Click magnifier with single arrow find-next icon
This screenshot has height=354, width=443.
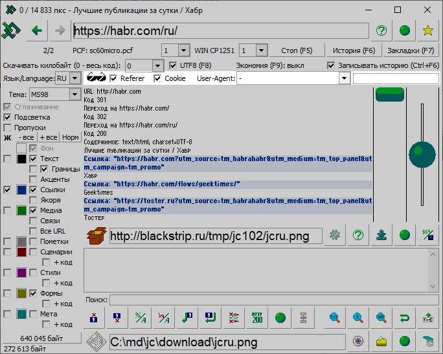(x=358, y=318)
